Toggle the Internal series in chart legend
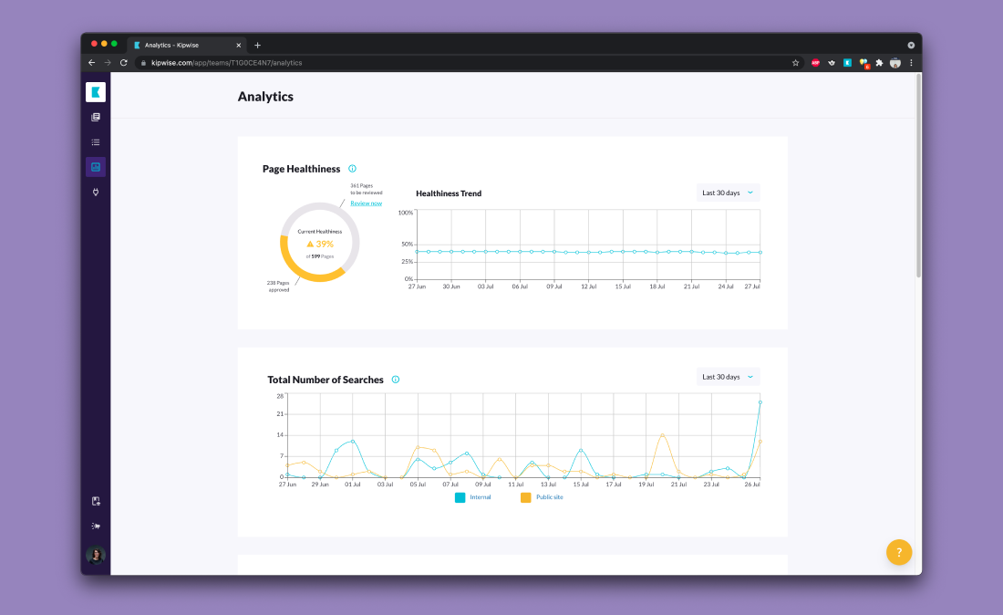 [x=473, y=497]
